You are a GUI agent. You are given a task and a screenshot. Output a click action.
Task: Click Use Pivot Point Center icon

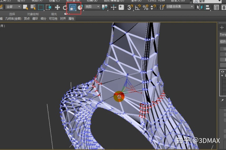[x=105, y=7]
